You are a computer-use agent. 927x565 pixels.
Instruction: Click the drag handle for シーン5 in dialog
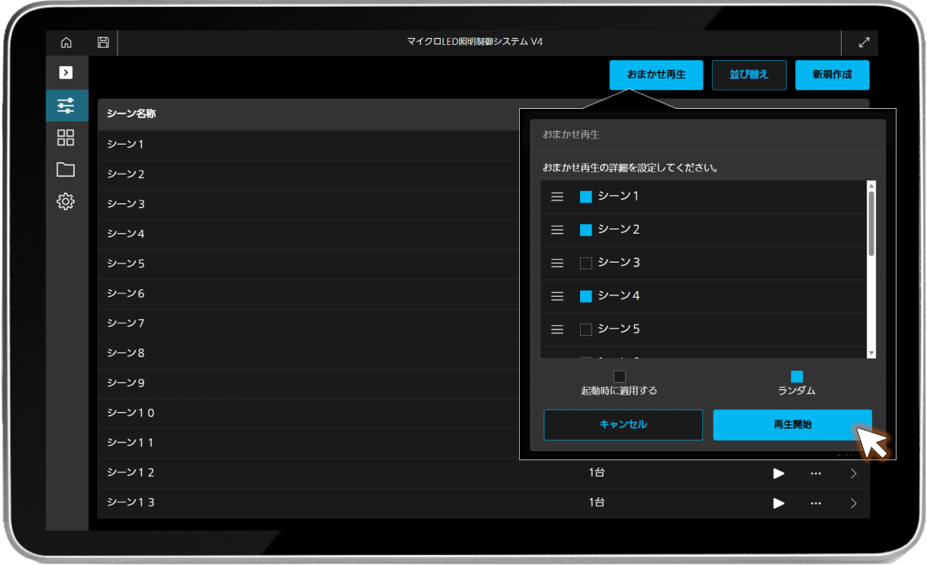click(x=557, y=330)
